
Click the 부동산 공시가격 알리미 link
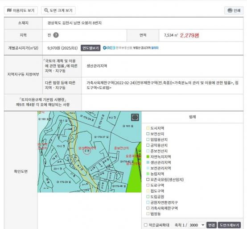click(x=146, y=48)
